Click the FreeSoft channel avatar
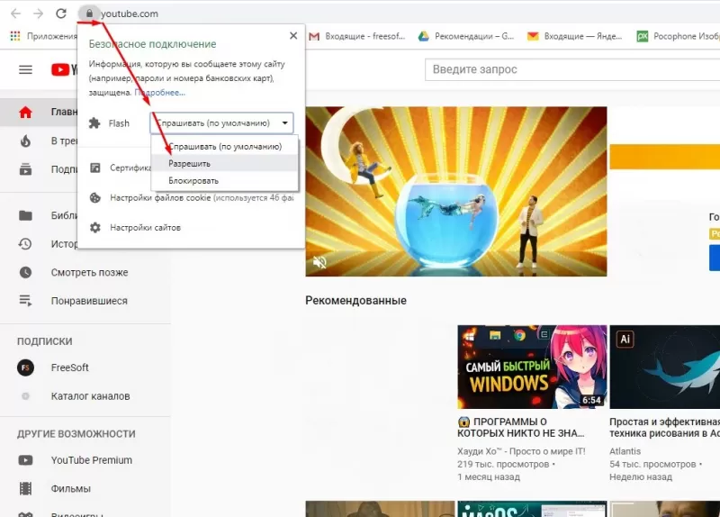This screenshot has width=720, height=517. 26,367
